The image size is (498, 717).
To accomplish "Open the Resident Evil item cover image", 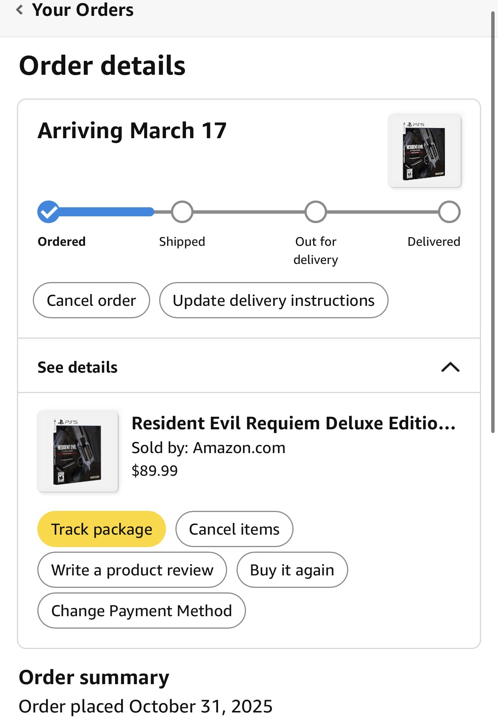I will click(77, 452).
